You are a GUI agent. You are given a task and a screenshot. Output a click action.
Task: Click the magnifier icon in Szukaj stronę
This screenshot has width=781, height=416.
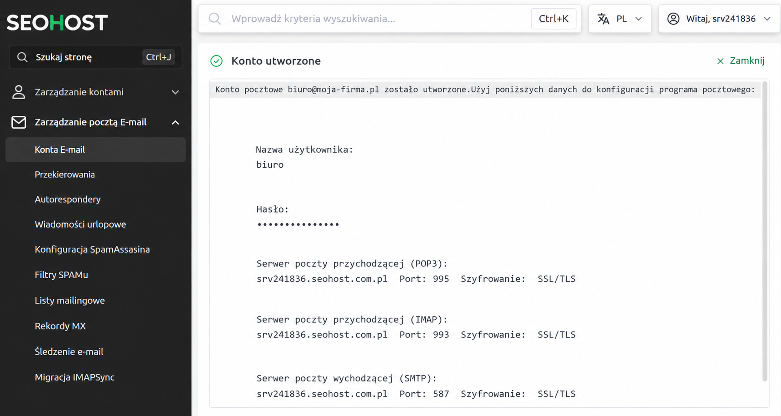click(22, 57)
